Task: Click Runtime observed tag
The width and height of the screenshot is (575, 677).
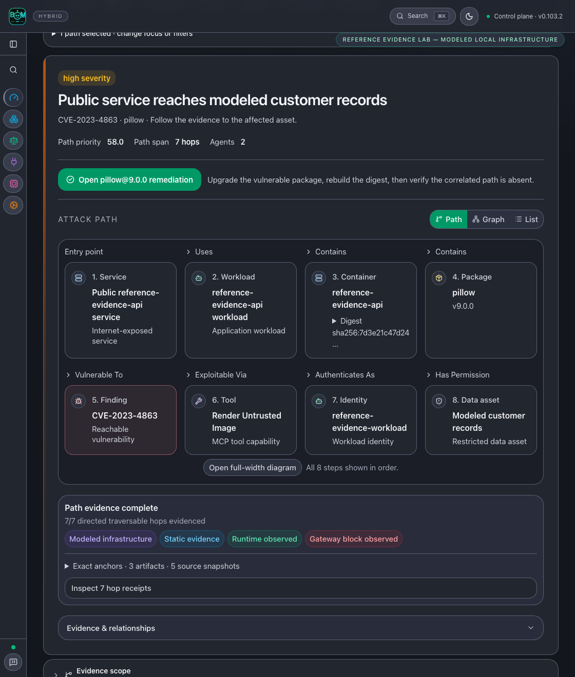Action: coord(264,539)
